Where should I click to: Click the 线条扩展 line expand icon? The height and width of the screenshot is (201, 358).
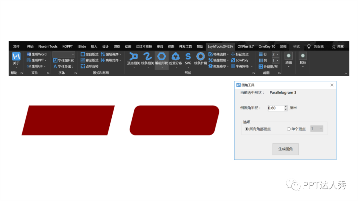(200, 56)
